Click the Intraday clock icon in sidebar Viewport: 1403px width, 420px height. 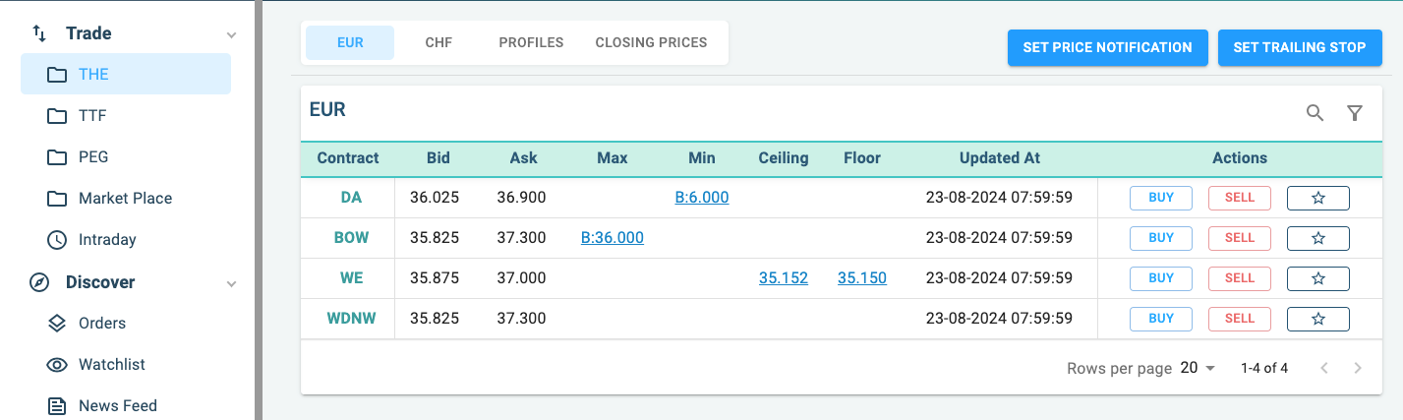pos(57,239)
